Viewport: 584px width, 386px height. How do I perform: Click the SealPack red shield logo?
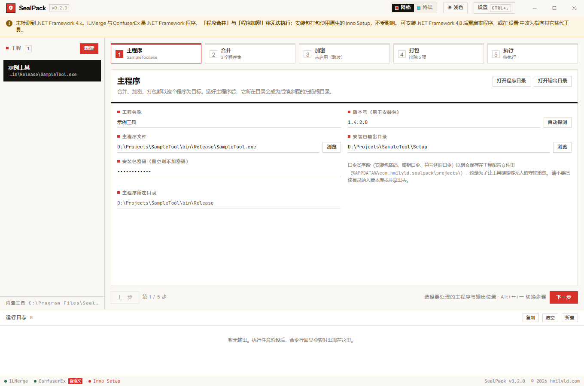pos(11,8)
